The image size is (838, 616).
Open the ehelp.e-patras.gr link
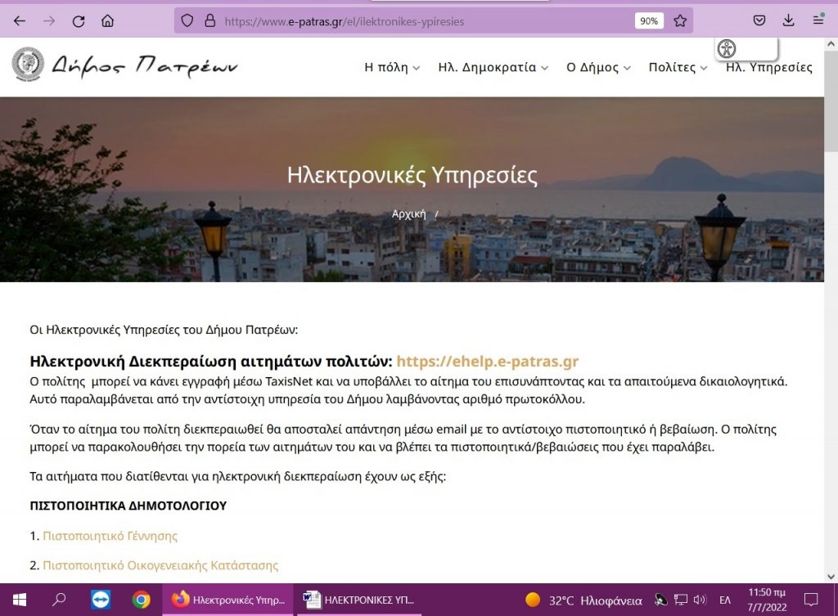click(487, 359)
